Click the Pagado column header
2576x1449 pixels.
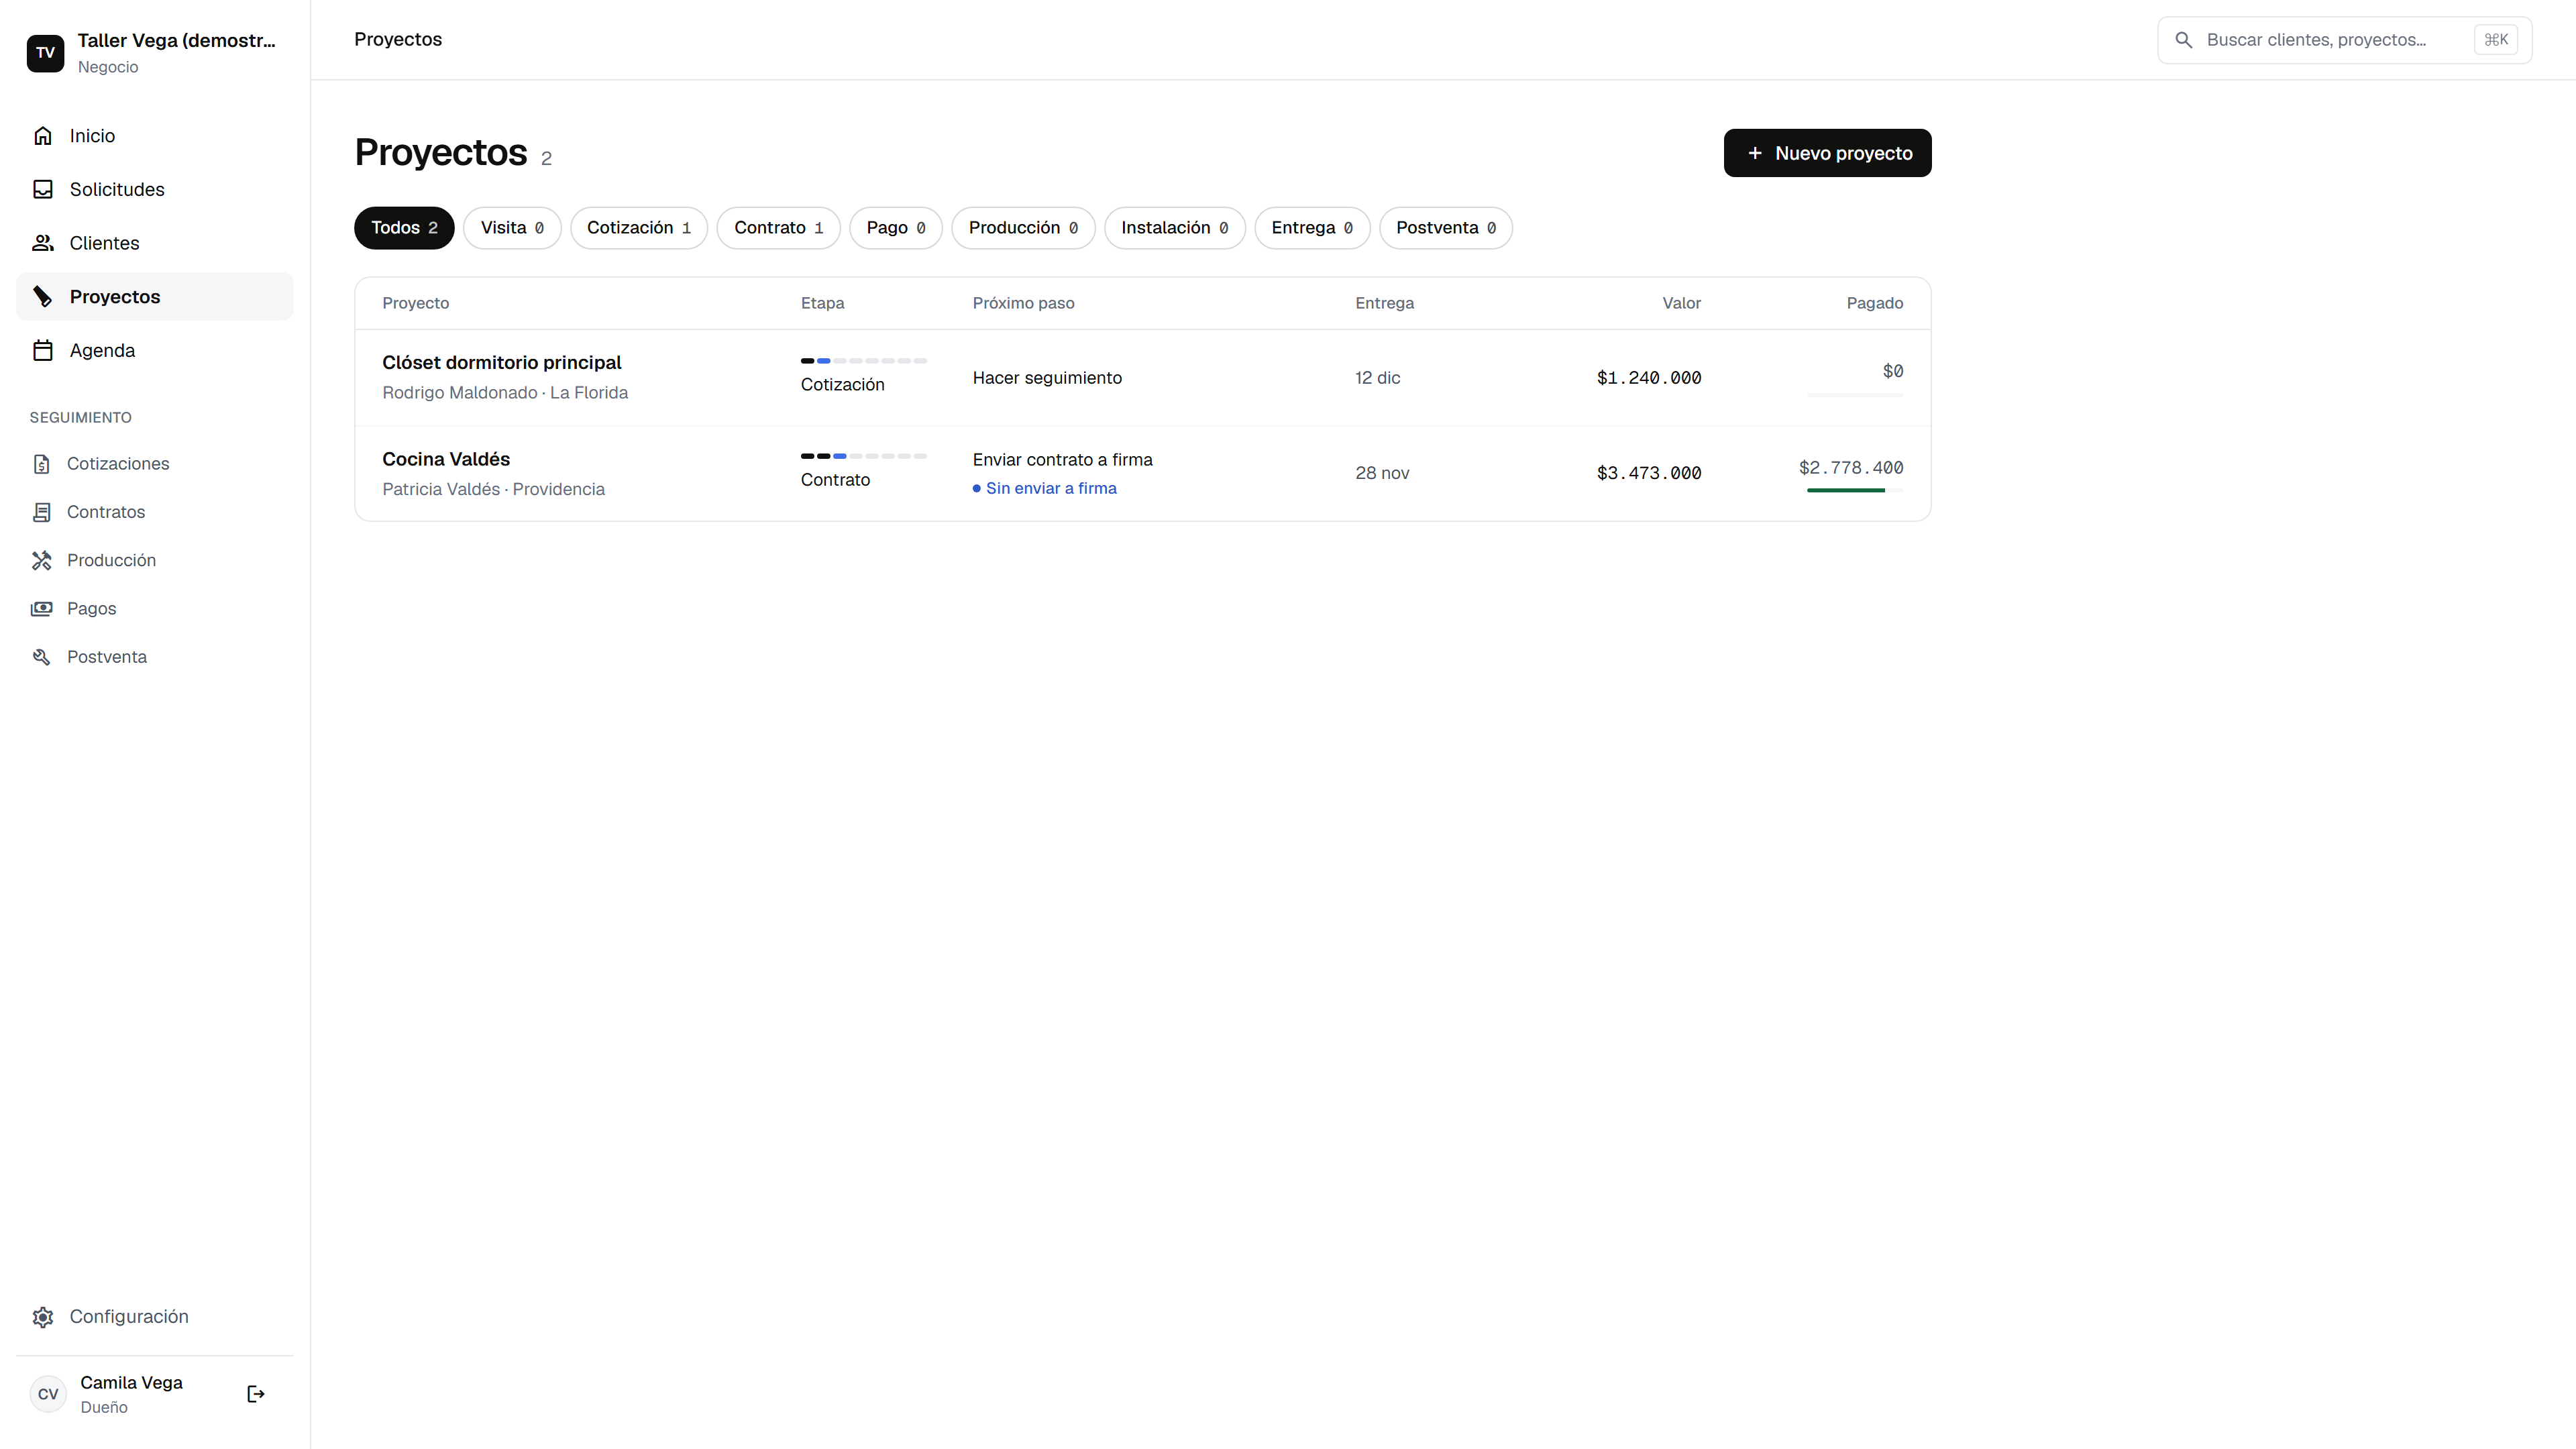[1874, 303]
